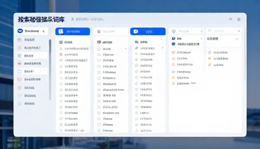
Task: Click the right chevron in the last column header
Action: [x=239, y=31]
